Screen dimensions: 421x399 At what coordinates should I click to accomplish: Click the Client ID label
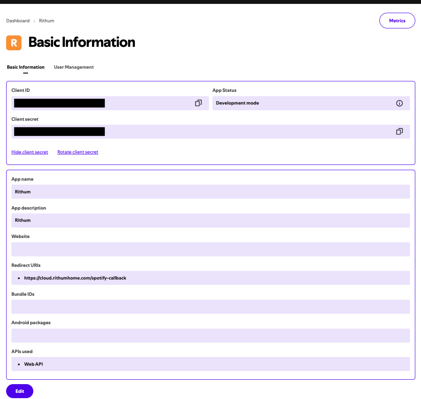click(21, 91)
